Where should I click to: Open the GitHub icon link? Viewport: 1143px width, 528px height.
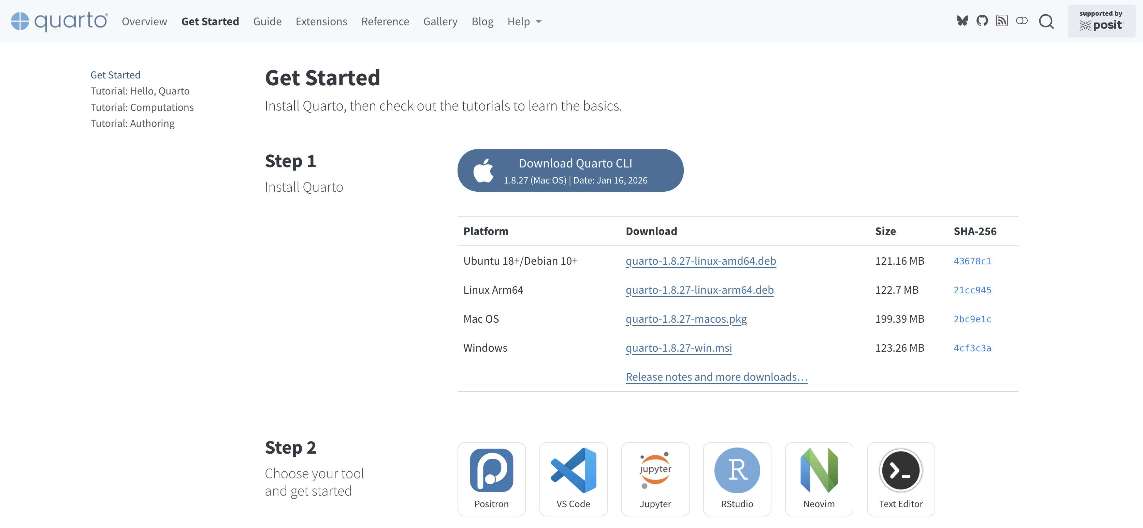point(982,21)
